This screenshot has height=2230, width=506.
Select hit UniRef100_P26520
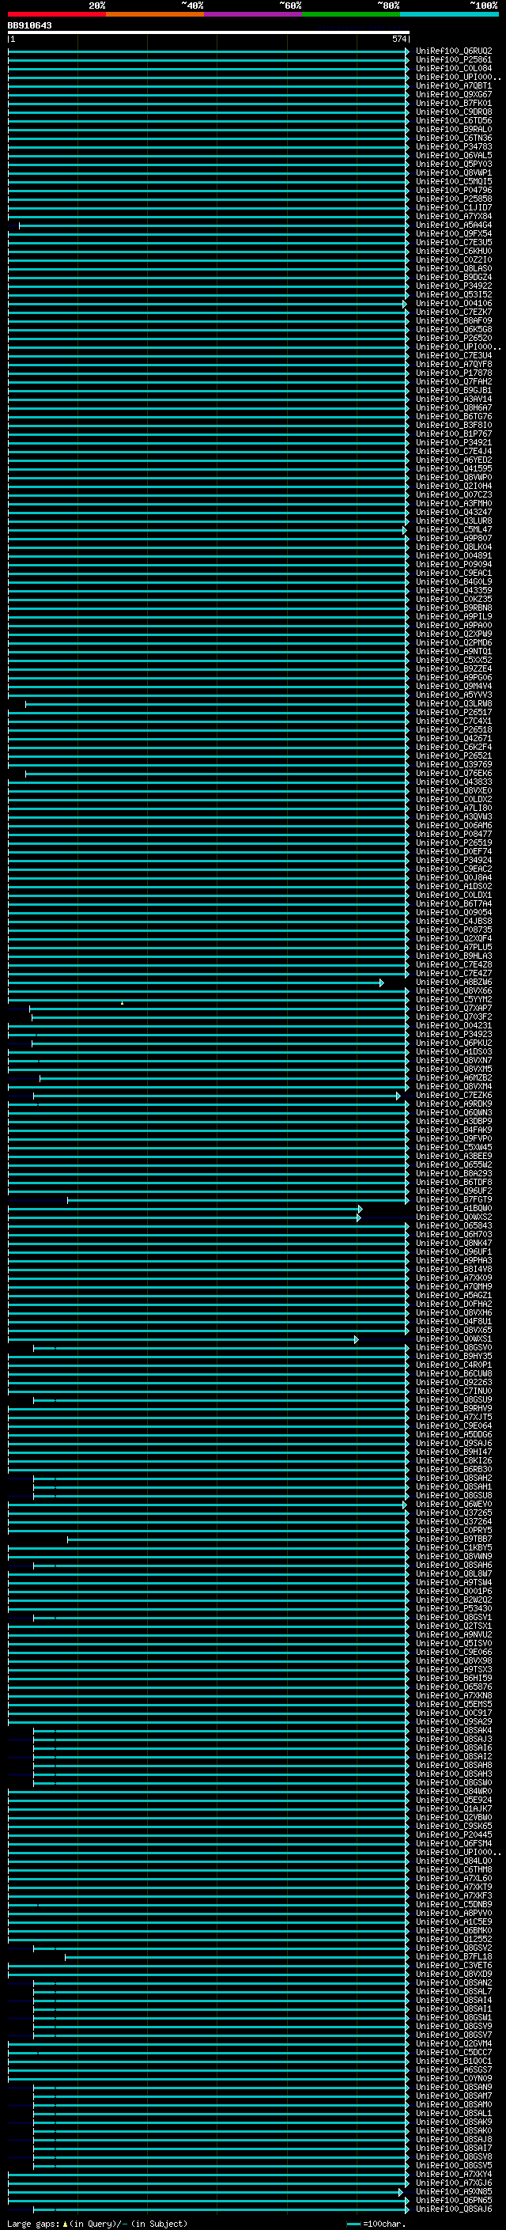point(454,338)
